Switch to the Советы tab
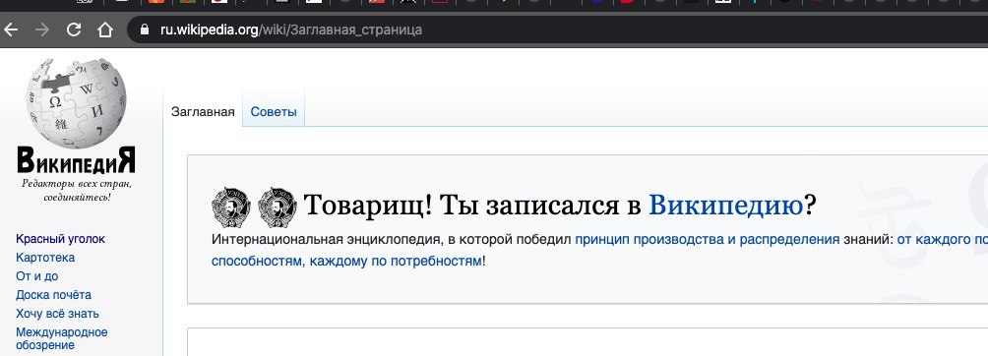 tap(274, 112)
